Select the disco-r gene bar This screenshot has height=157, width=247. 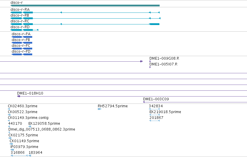[x=85, y=6]
